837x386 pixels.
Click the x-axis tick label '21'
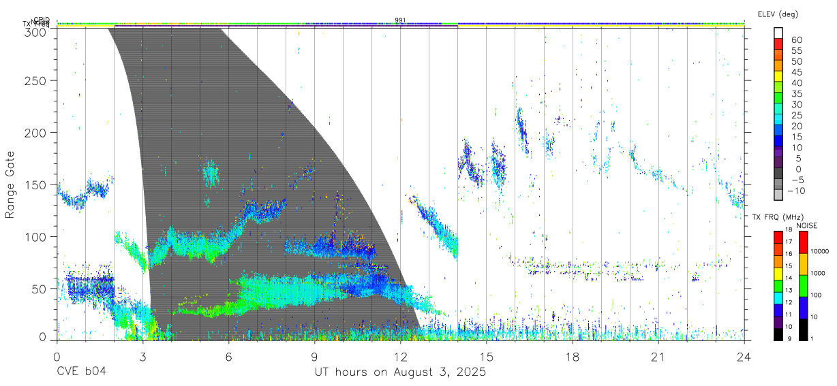658,357
